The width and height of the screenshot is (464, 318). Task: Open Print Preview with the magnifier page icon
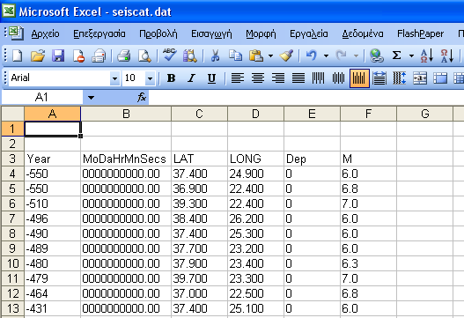point(144,55)
